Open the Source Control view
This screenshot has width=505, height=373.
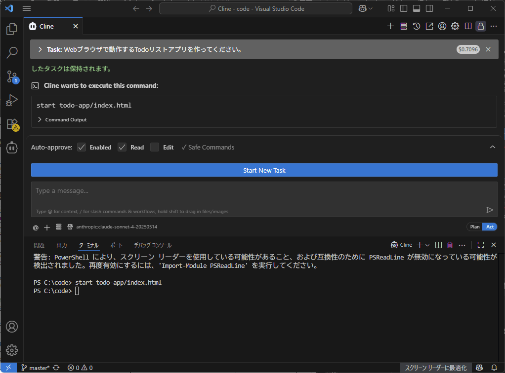pyautogui.click(x=12, y=76)
